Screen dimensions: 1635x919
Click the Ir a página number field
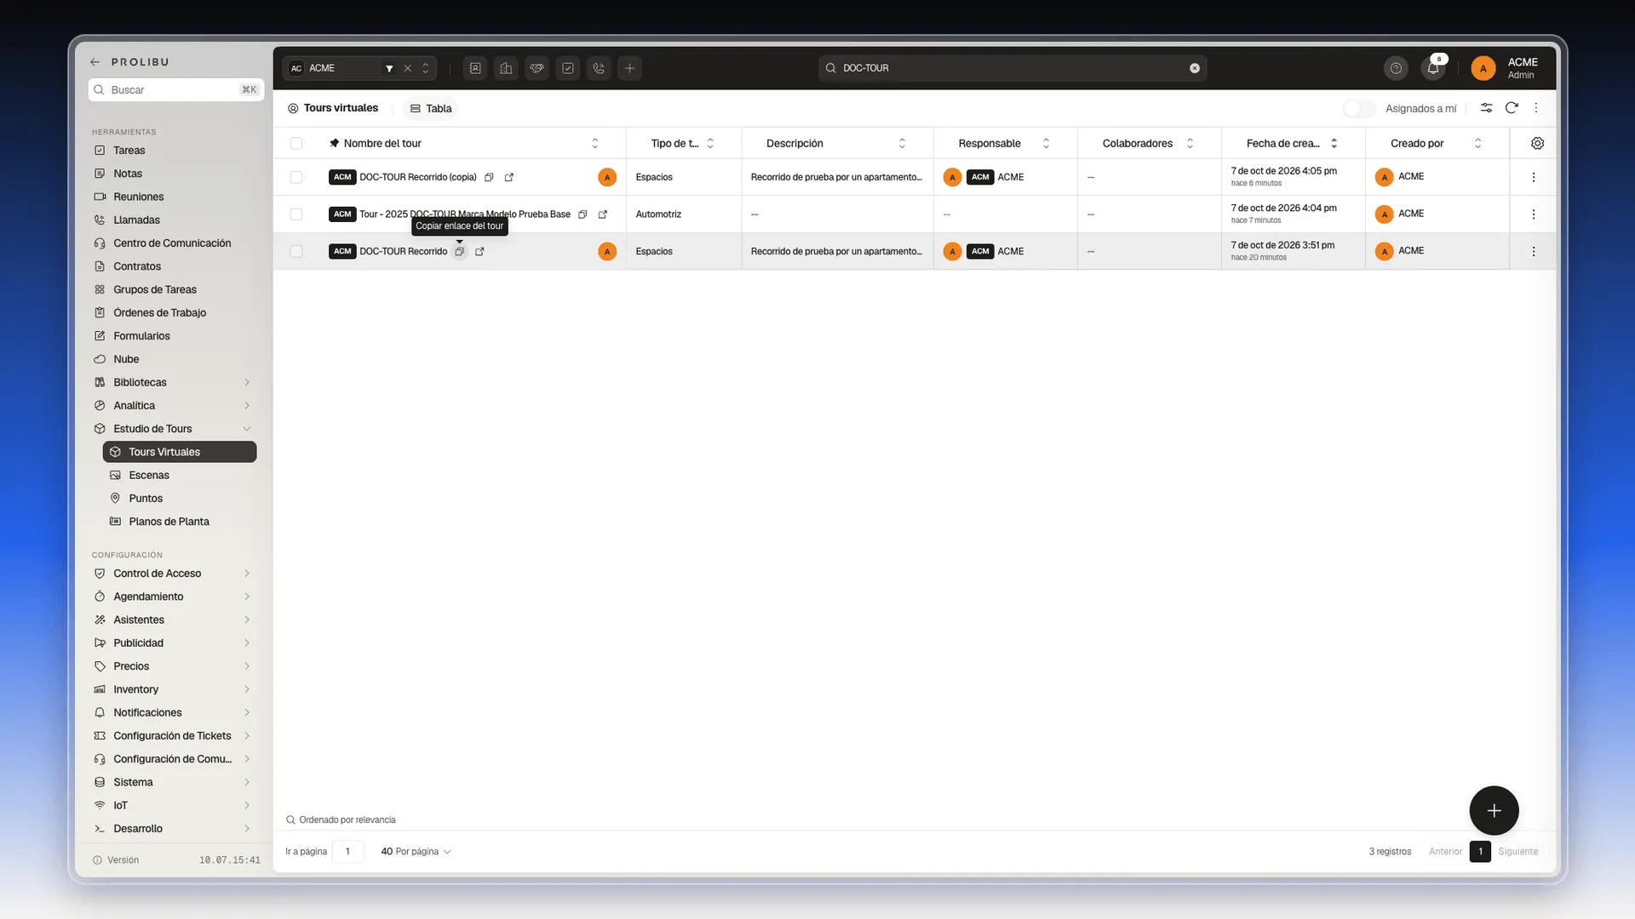(x=347, y=851)
